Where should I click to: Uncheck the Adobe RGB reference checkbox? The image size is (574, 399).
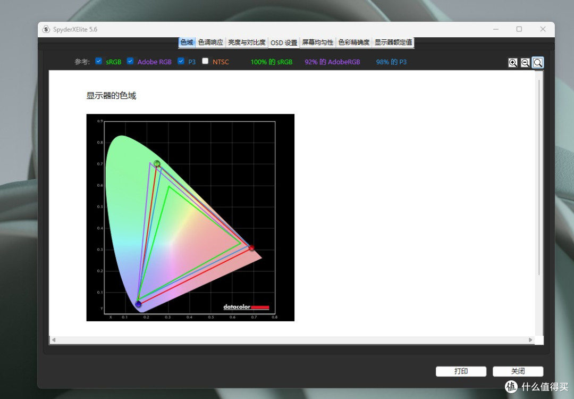point(130,61)
